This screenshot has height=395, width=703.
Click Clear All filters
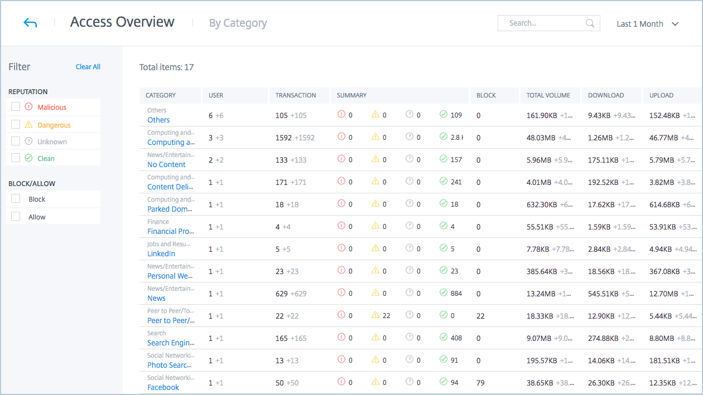pos(88,67)
